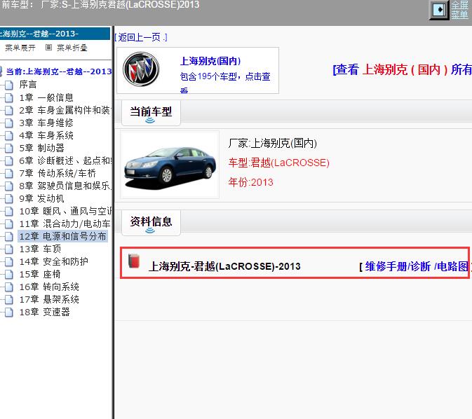Click page icon beside 序言

point(9,85)
